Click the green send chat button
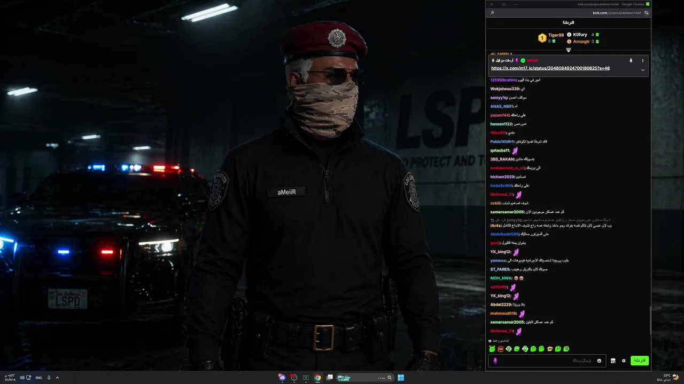This screenshot has width=684, height=384. (639, 361)
